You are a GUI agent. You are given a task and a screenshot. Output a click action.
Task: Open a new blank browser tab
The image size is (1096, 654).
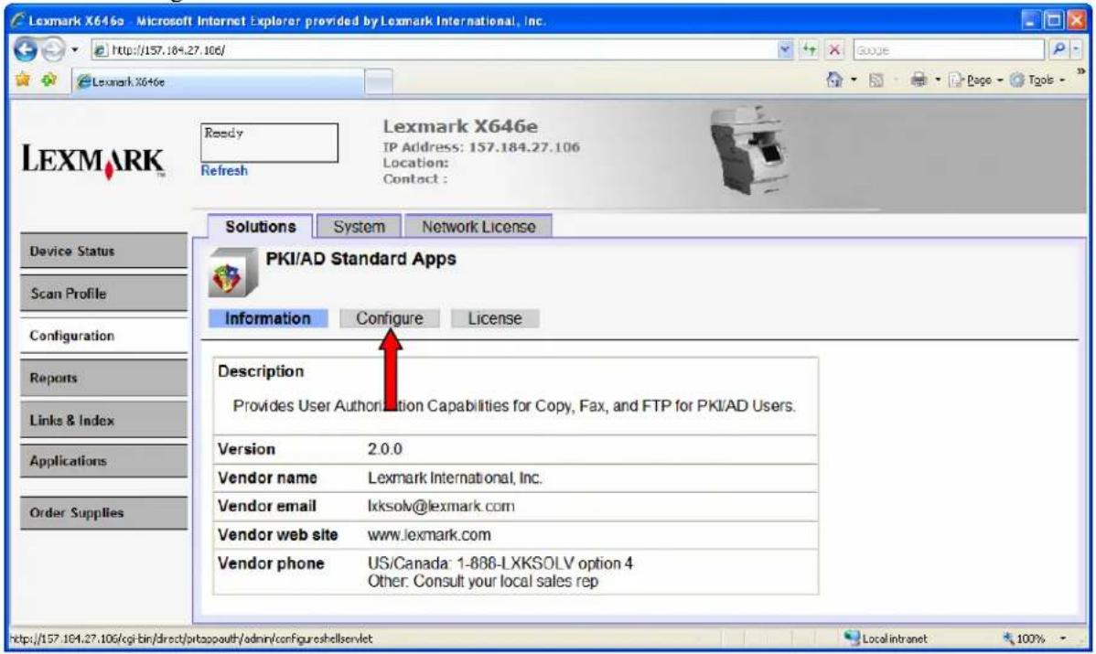click(379, 81)
